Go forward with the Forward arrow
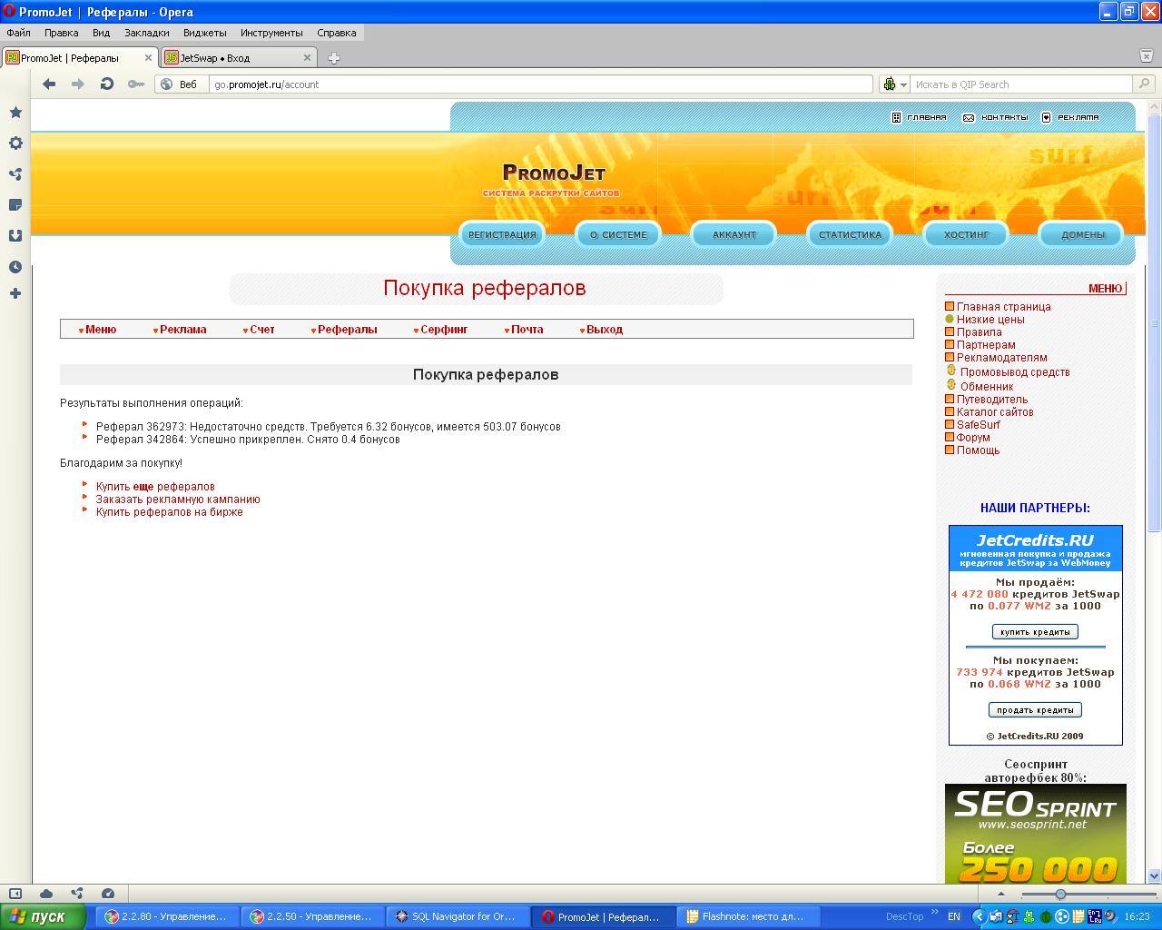 pyautogui.click(x=78, y=84)
